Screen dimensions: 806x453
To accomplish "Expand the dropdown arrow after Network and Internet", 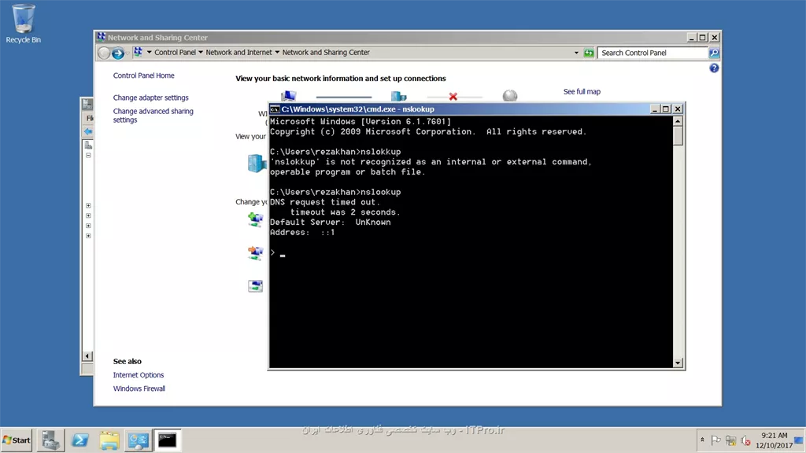I will pos(277,53).
